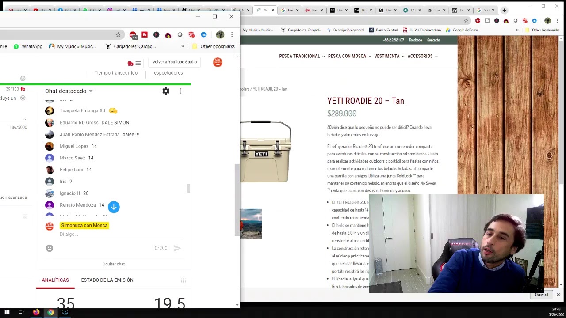Open the emoji picker in chat input
The image size is (566, 318).
[x=50, y=248]
